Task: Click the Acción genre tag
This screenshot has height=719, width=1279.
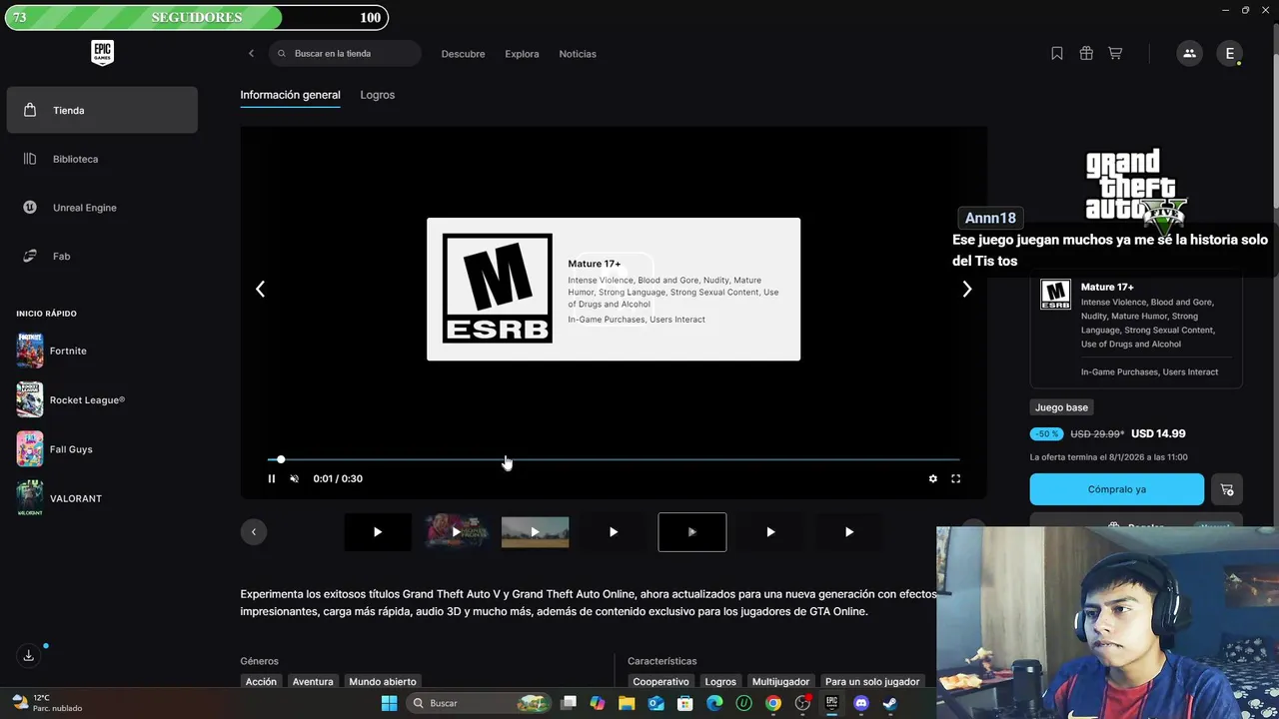Action: 261,681
